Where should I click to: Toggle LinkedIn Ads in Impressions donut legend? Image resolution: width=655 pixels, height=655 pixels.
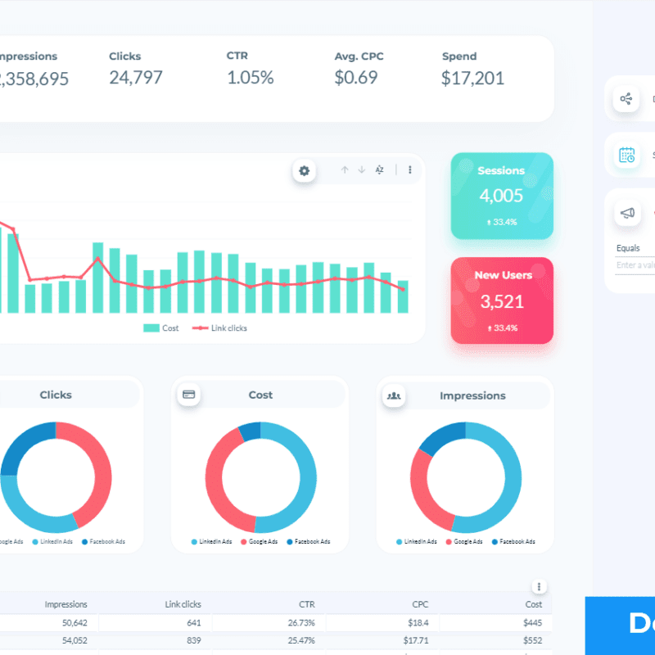click(x=417, y=542)
